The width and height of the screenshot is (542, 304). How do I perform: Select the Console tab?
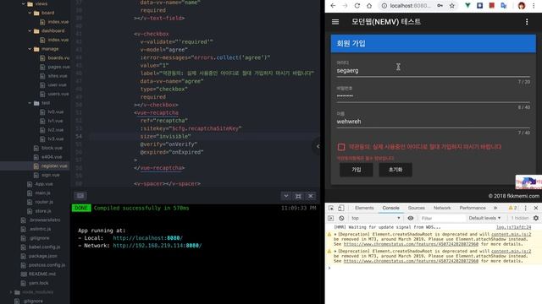(390, 208)
